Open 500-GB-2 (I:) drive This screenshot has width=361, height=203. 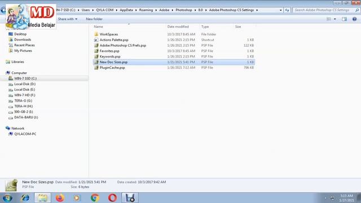pyautogui.click(x=24, y=112)
